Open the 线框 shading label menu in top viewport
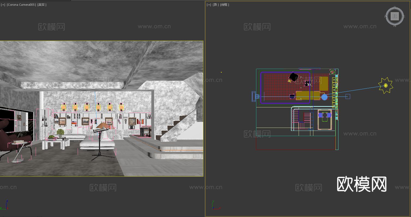 pos(224,5)
